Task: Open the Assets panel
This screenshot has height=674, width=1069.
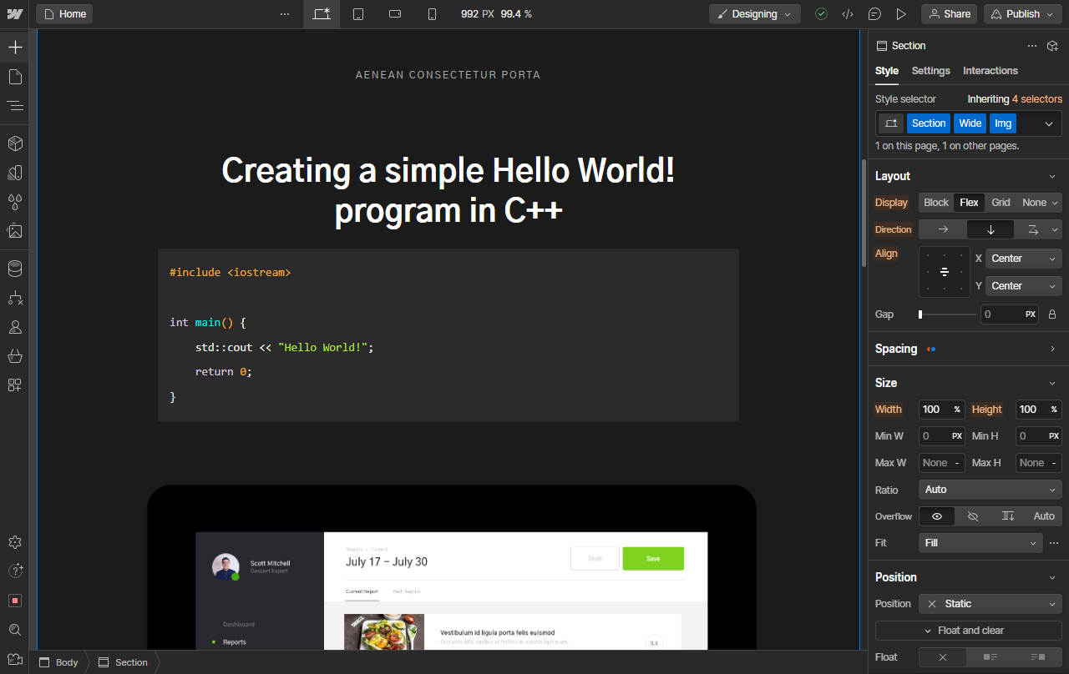Action: (x=13, y=231)
